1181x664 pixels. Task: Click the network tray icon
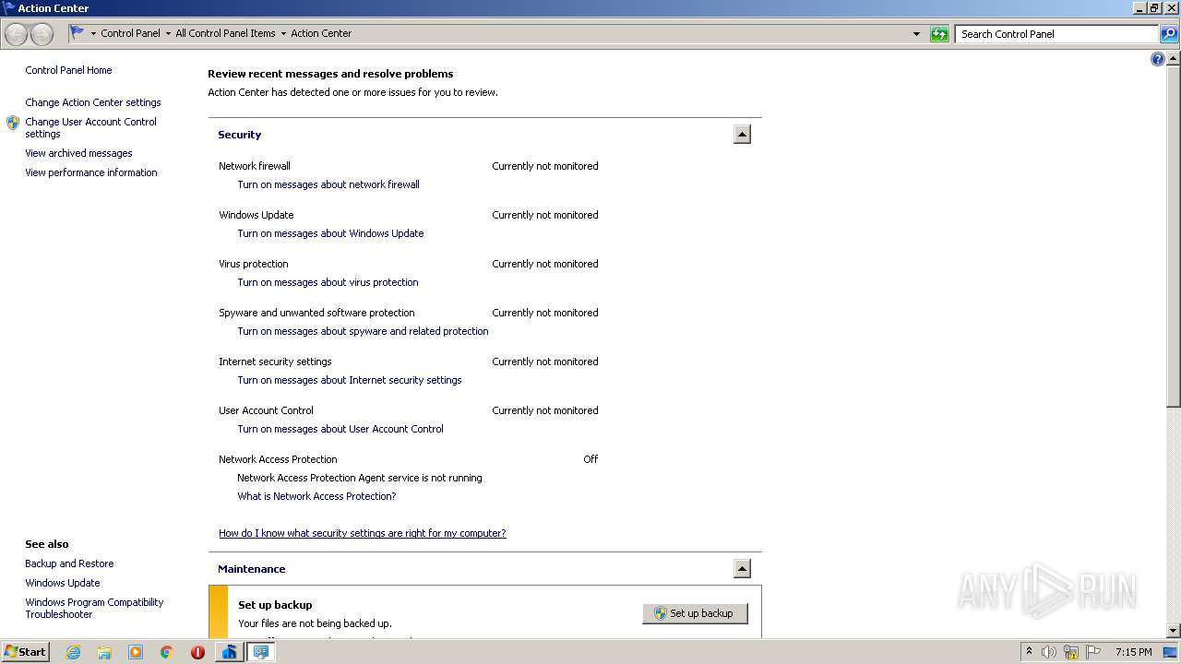[1071, 652]
